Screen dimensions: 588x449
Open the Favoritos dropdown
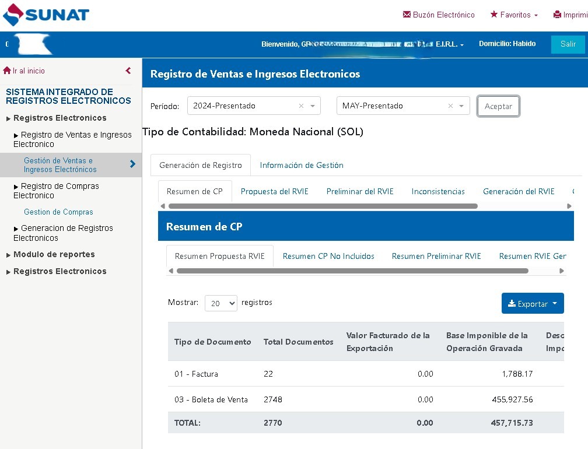514,15
